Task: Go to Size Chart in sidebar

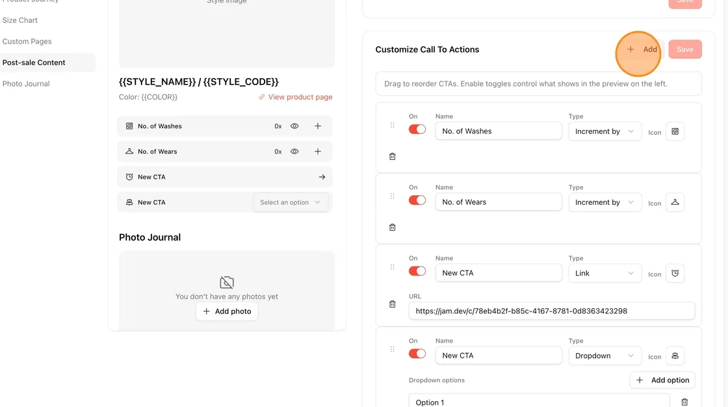Action: (x=20, y=20)
